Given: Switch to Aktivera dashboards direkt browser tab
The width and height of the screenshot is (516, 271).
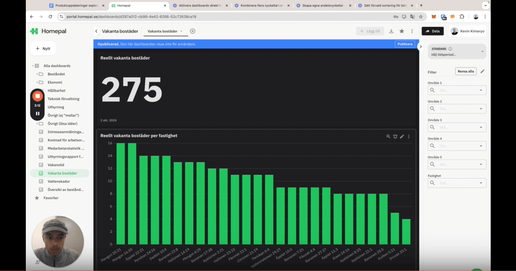Looking at the screenshot, I should point(200,5).
